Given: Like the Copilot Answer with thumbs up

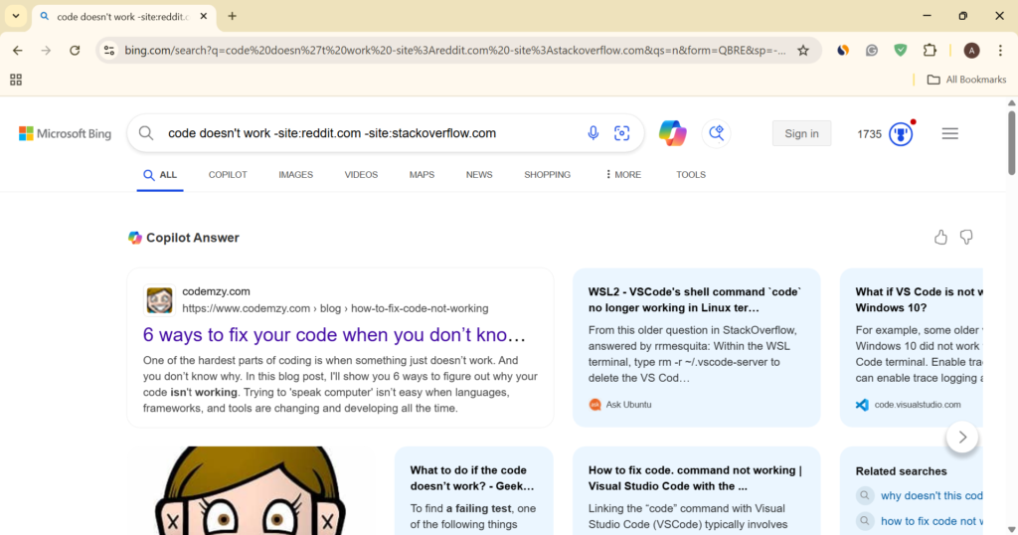Looking at the screenshot, I should tap(940, 237).
